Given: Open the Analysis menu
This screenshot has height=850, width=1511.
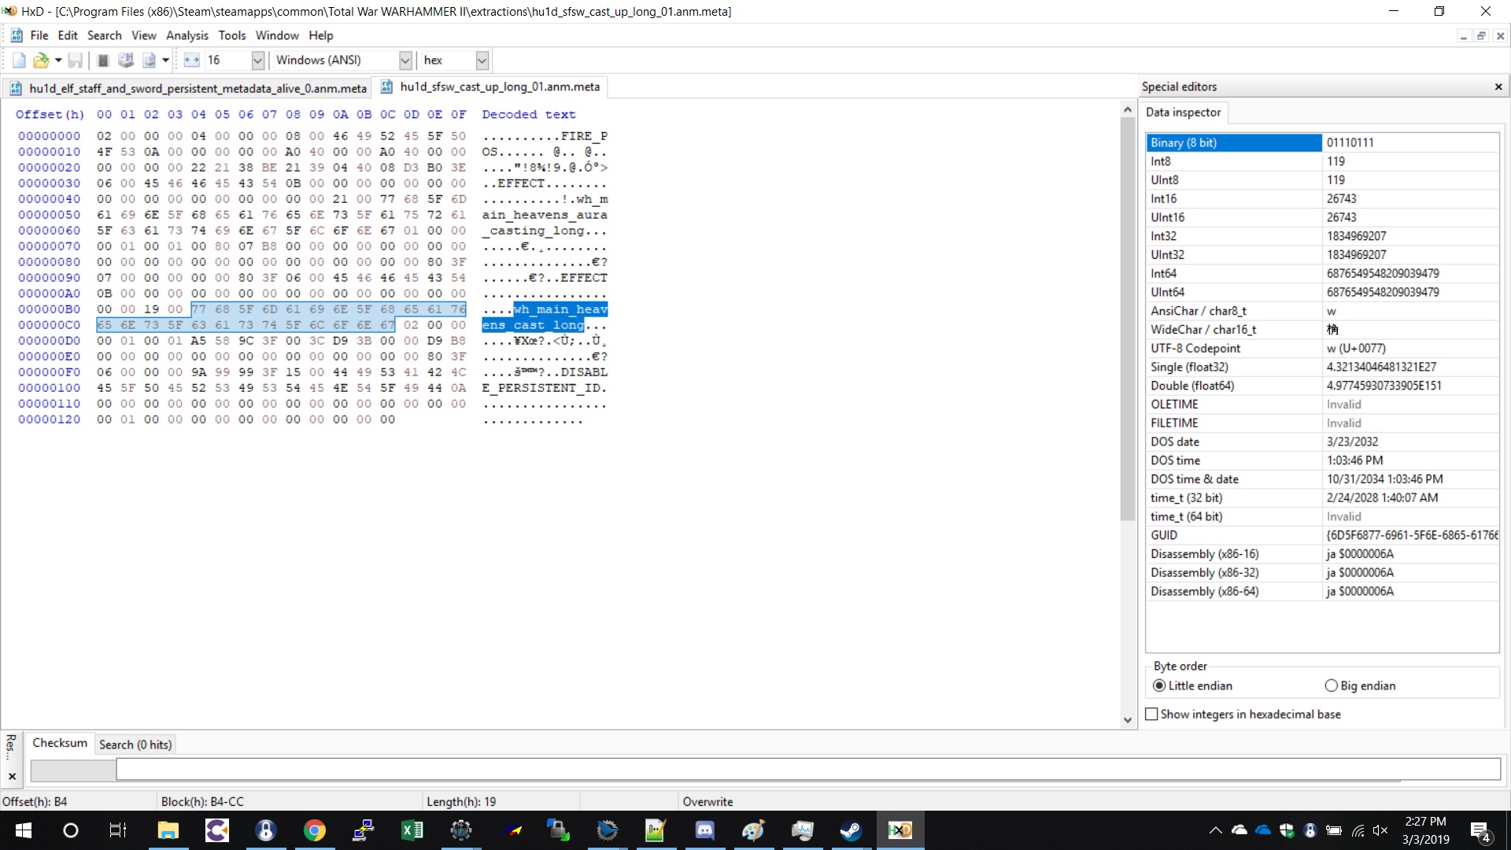Looking at the screenshot, I should pyautogui.click(x=187, y=35).
